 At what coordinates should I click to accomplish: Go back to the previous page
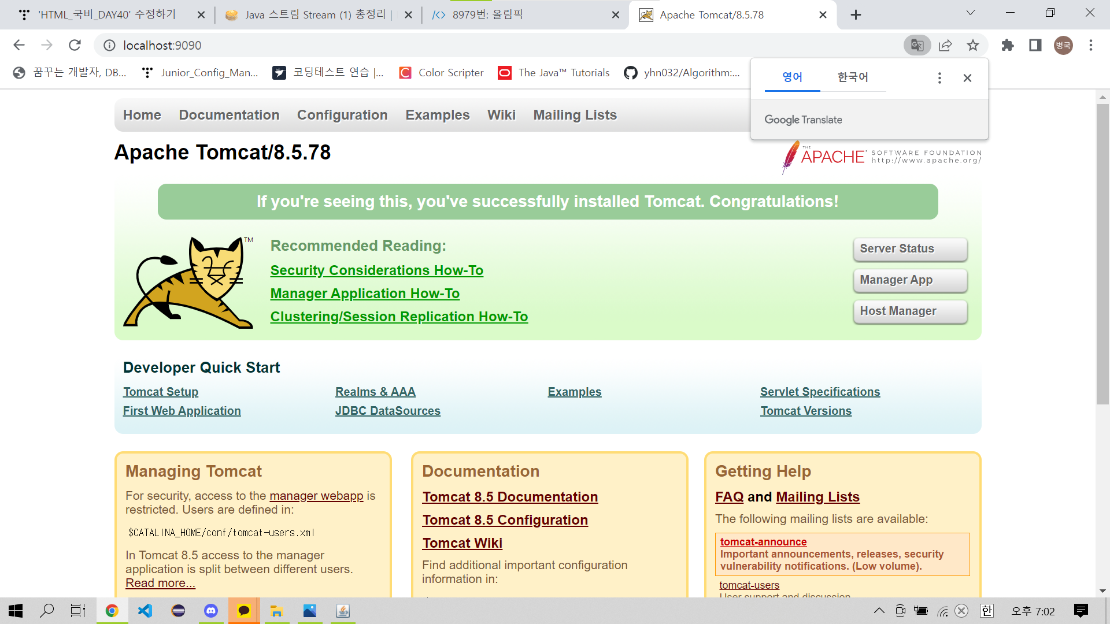coord(19,45)
